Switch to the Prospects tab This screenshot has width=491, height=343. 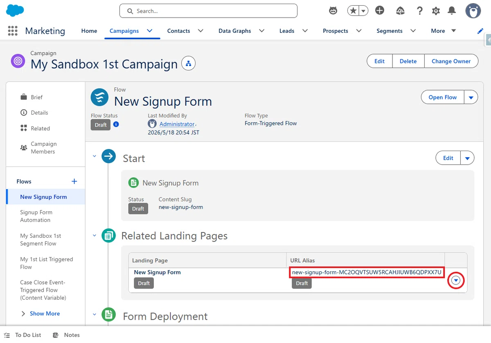coord(336,31)
